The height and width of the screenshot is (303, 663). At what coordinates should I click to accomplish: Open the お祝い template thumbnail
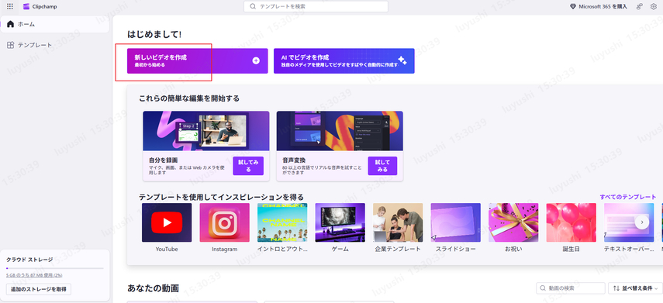pyautogui.click(x=513, y=222)
